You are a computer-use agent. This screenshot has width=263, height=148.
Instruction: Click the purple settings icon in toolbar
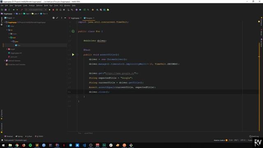click(x=76, y=10)
